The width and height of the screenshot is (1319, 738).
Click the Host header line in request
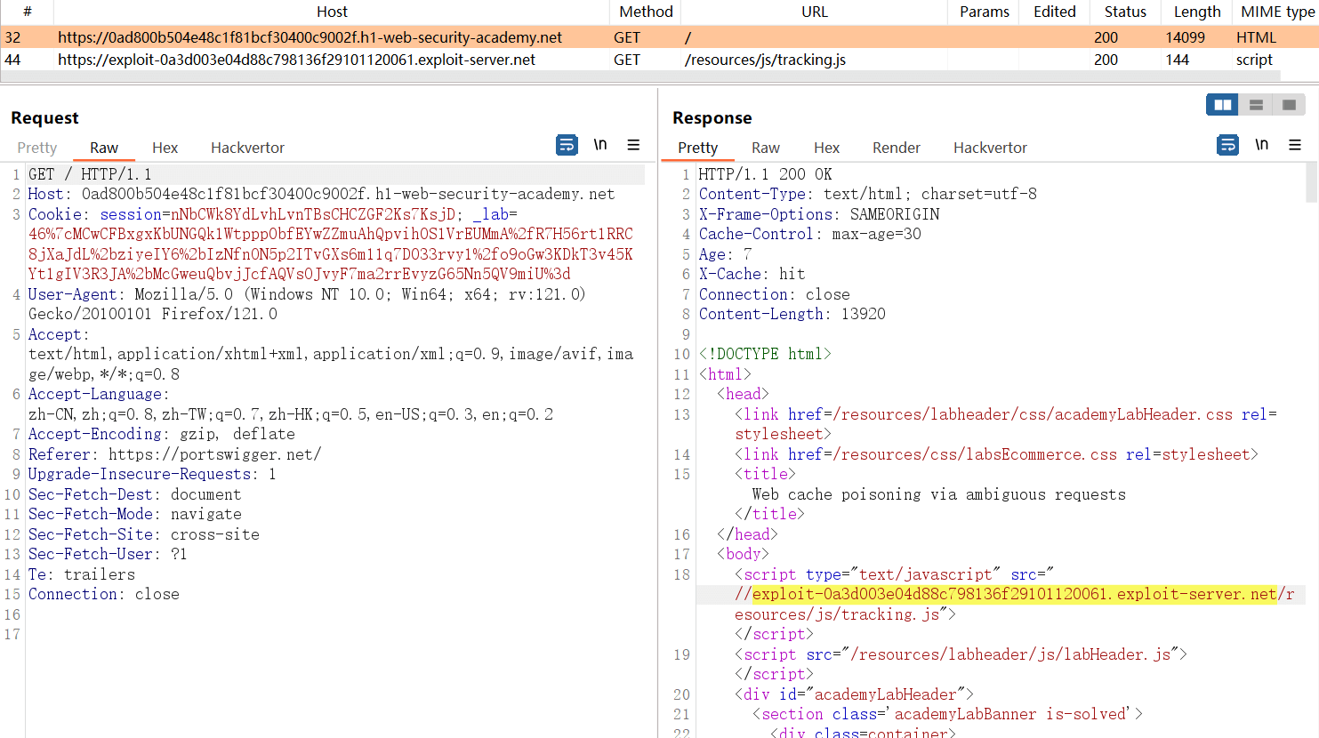(x=321, y=194)
